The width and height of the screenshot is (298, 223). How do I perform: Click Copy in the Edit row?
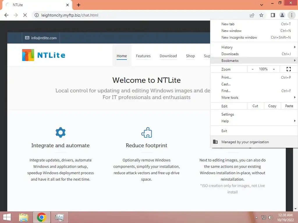(272, 106)
